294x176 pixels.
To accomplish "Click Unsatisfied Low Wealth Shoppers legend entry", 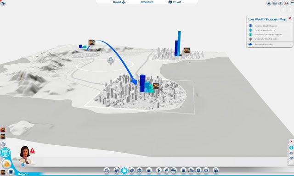I will coord(268,34).
